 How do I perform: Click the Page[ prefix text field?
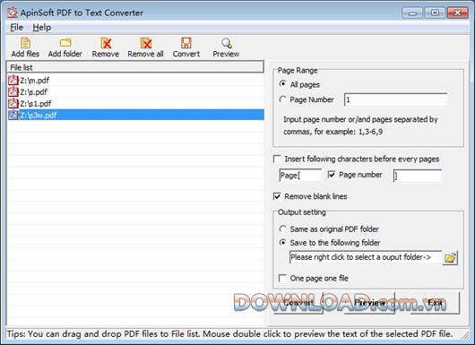300,176
